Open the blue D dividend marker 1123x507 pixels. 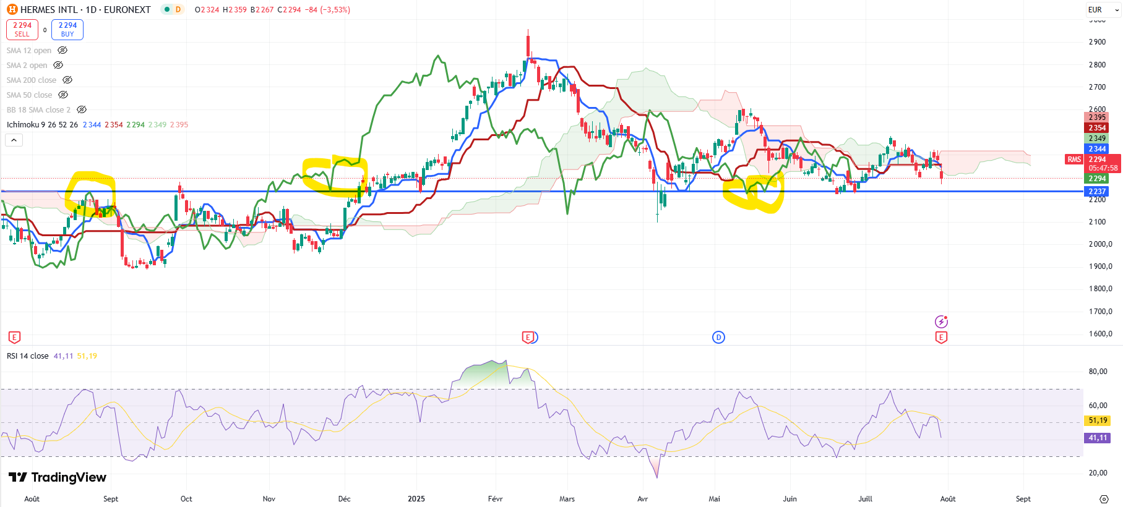718,337
